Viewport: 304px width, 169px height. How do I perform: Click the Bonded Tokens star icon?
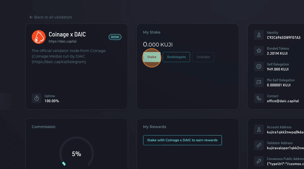259,51
